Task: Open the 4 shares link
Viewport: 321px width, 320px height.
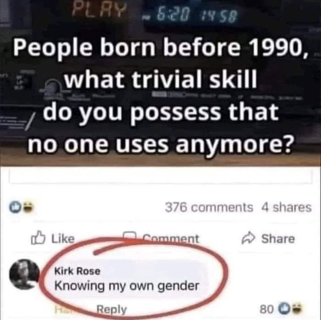Action: click(x=286, y=207)
